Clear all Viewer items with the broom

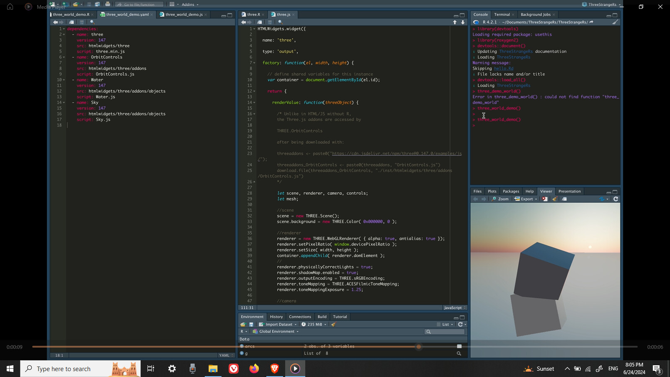click(x=554, y=199)
